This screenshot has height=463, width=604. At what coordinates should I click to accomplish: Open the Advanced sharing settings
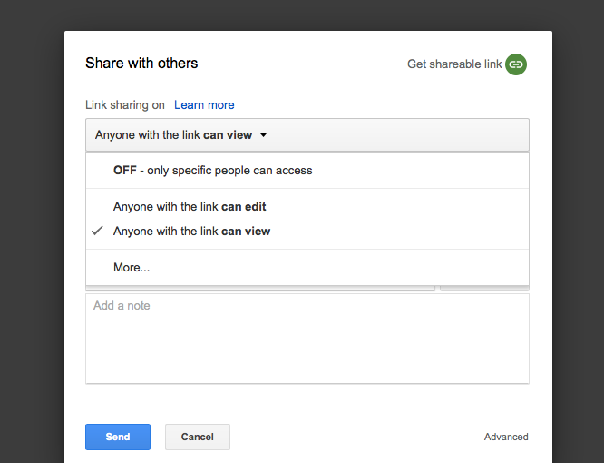coord(506,438)
